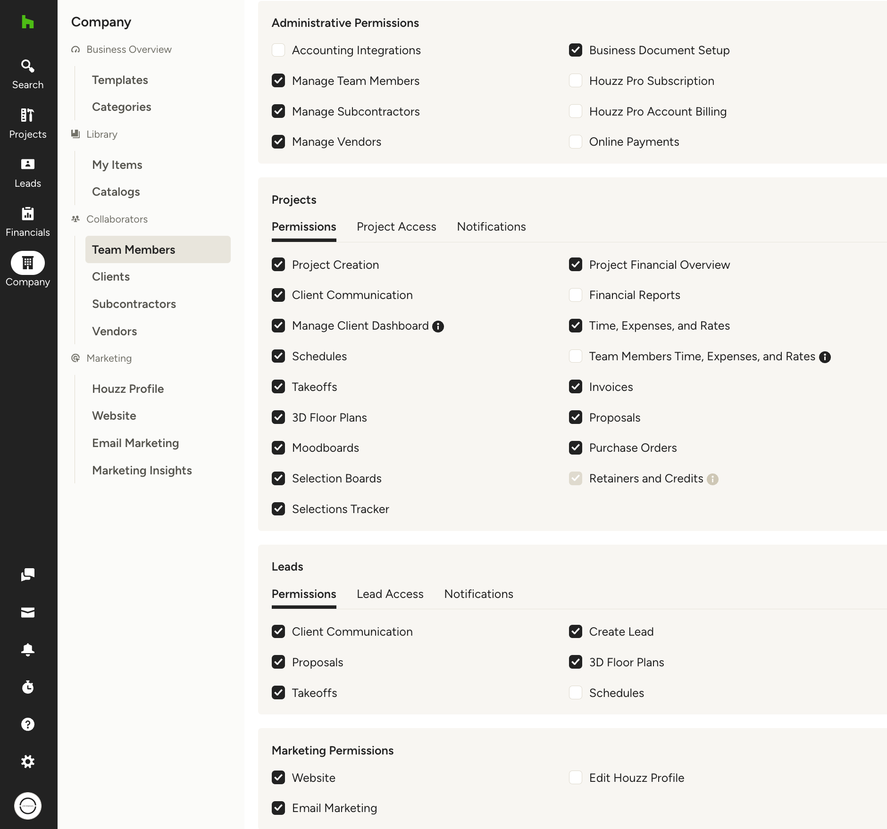Screen dimensions: 887x829
Task: Uncheck the Manage Vendors permission
Action: click(x=278, y=141)
